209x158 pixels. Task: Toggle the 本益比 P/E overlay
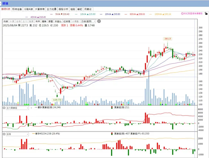(x=58, y=21)
